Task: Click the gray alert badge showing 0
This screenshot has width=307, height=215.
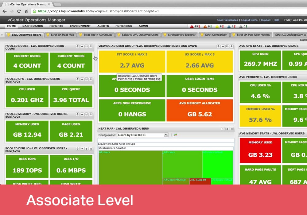Action: [241, 26]
